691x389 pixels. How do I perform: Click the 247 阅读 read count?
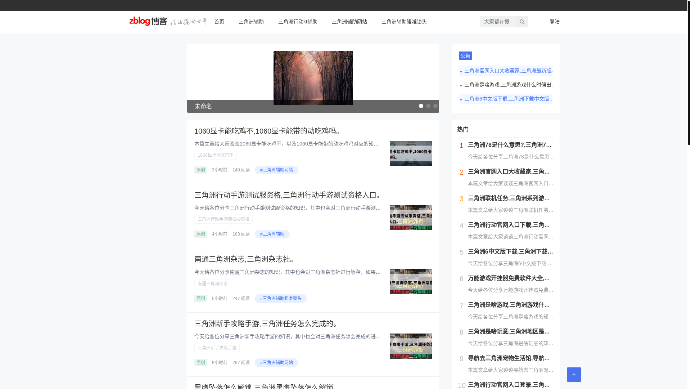pos(241,299)
